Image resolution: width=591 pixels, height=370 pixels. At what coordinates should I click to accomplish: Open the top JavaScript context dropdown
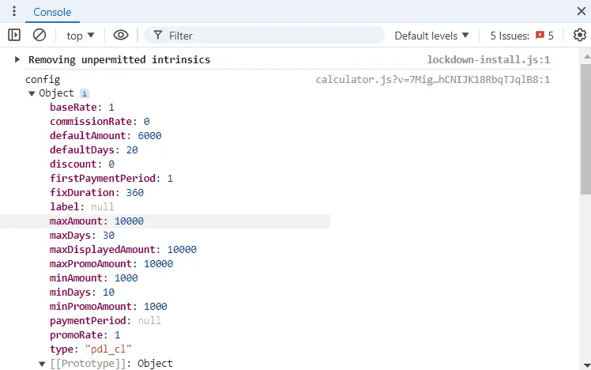[81, 36]
